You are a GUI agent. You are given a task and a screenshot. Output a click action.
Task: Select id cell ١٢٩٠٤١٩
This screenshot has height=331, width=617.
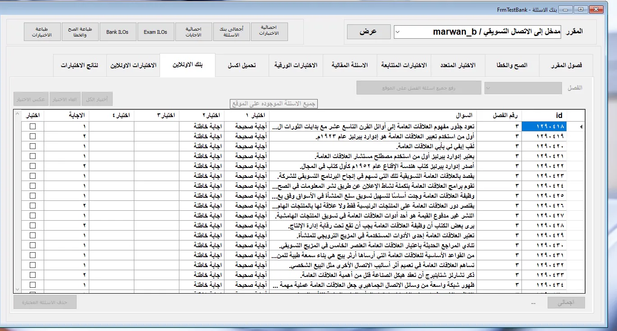[544, 136]
